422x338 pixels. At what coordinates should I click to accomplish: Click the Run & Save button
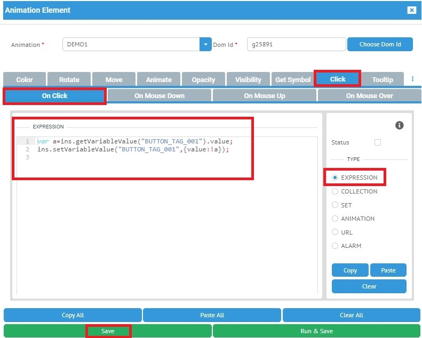pyautogui.click(x=316, y=331)
